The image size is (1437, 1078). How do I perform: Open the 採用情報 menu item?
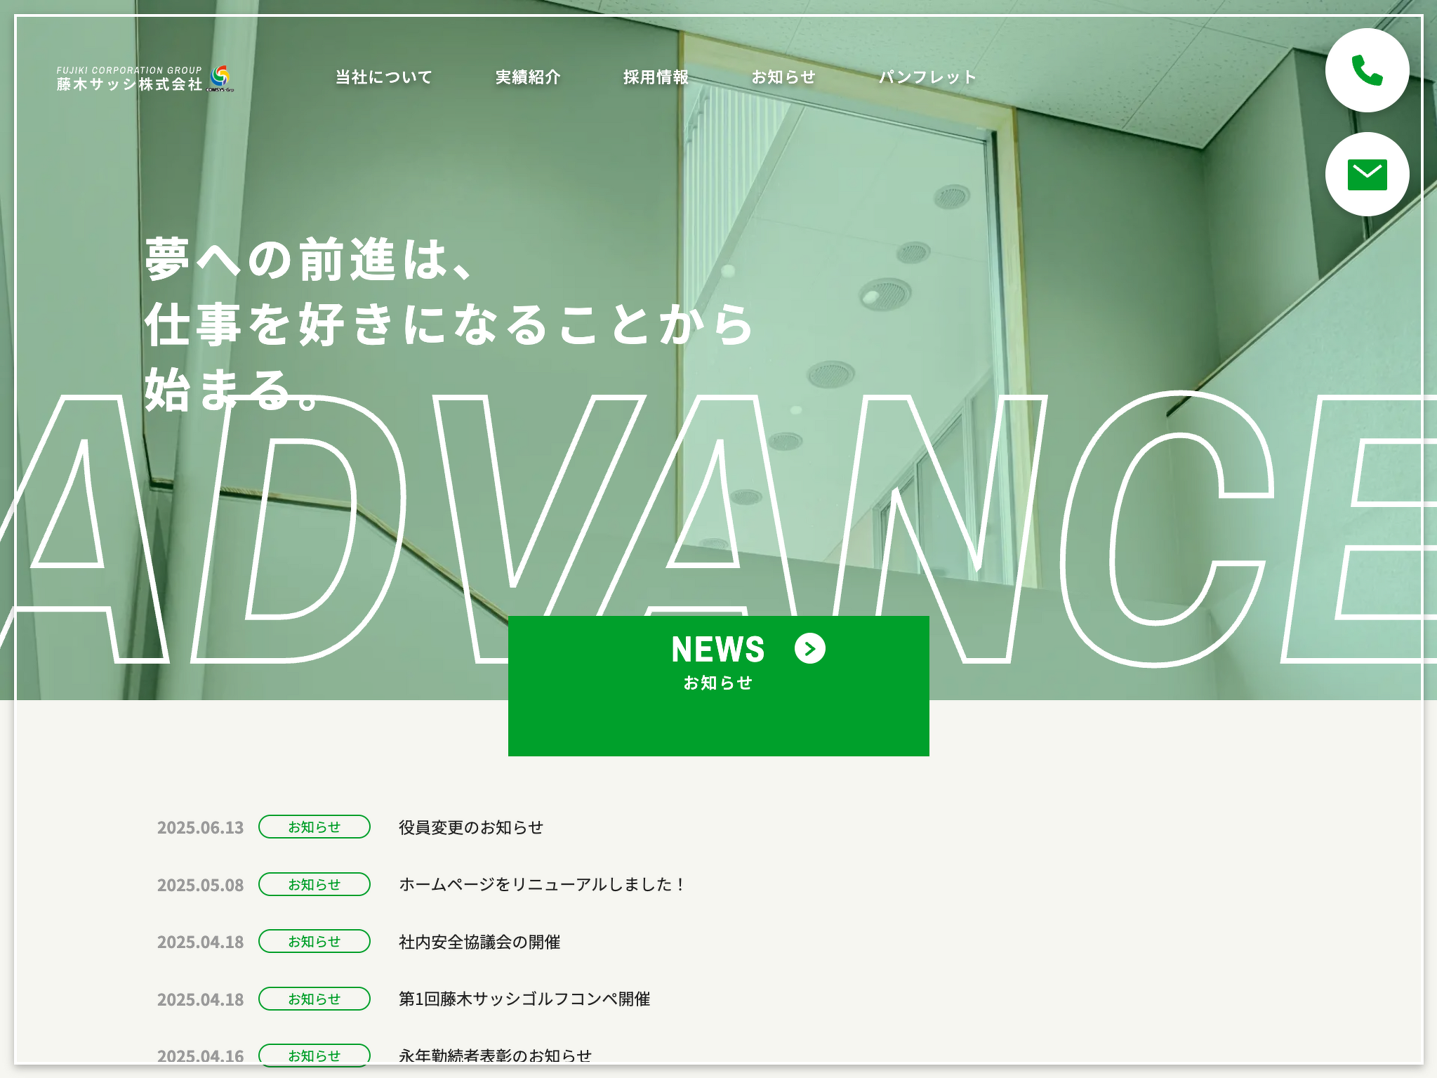656,77
